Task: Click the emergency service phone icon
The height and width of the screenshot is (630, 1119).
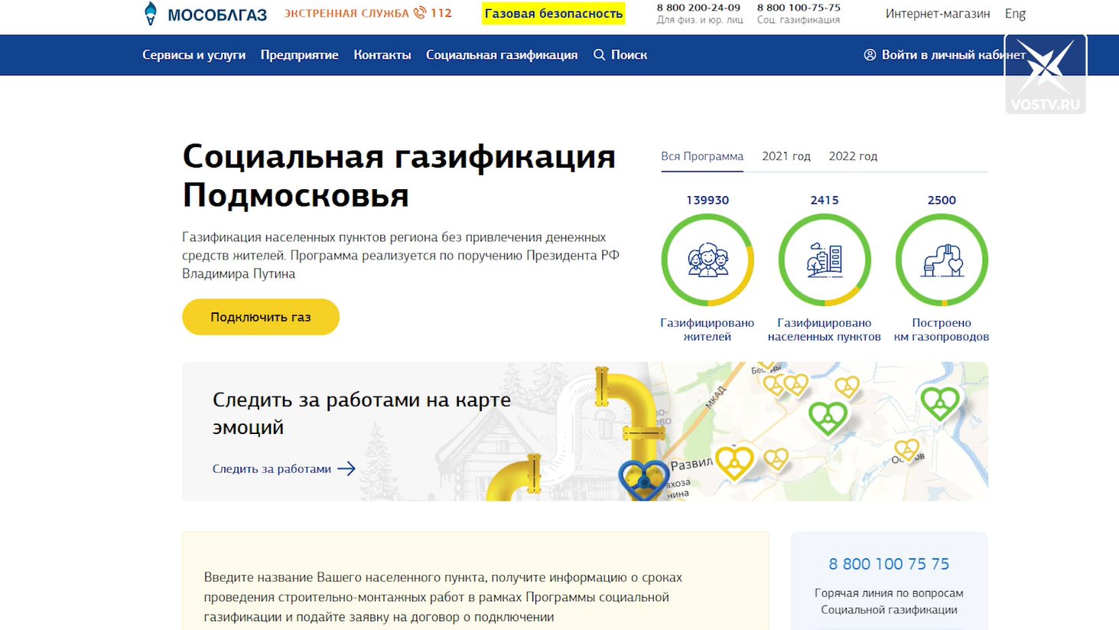Action: pyautogui.click(x=419, y=12)
